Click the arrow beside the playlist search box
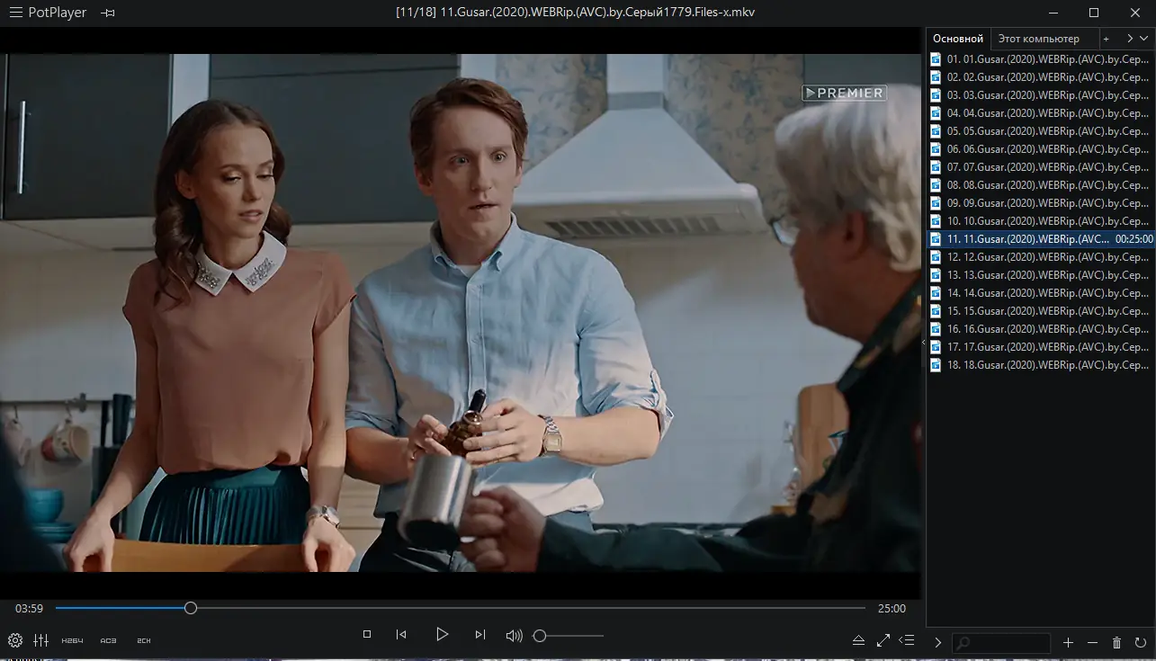 (938, 642)
